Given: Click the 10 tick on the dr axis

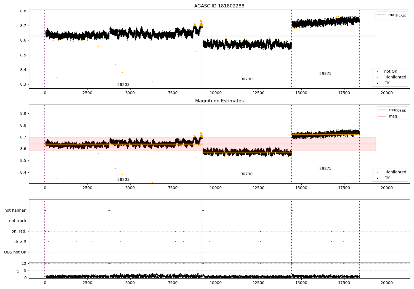Looking at the screenshot, I should pyautogui.click(x=24, y=263).
